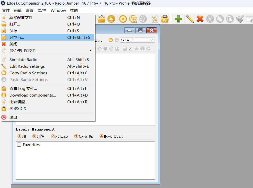
Task: Click the Move Up label button
Action: [x=84, y=136]
